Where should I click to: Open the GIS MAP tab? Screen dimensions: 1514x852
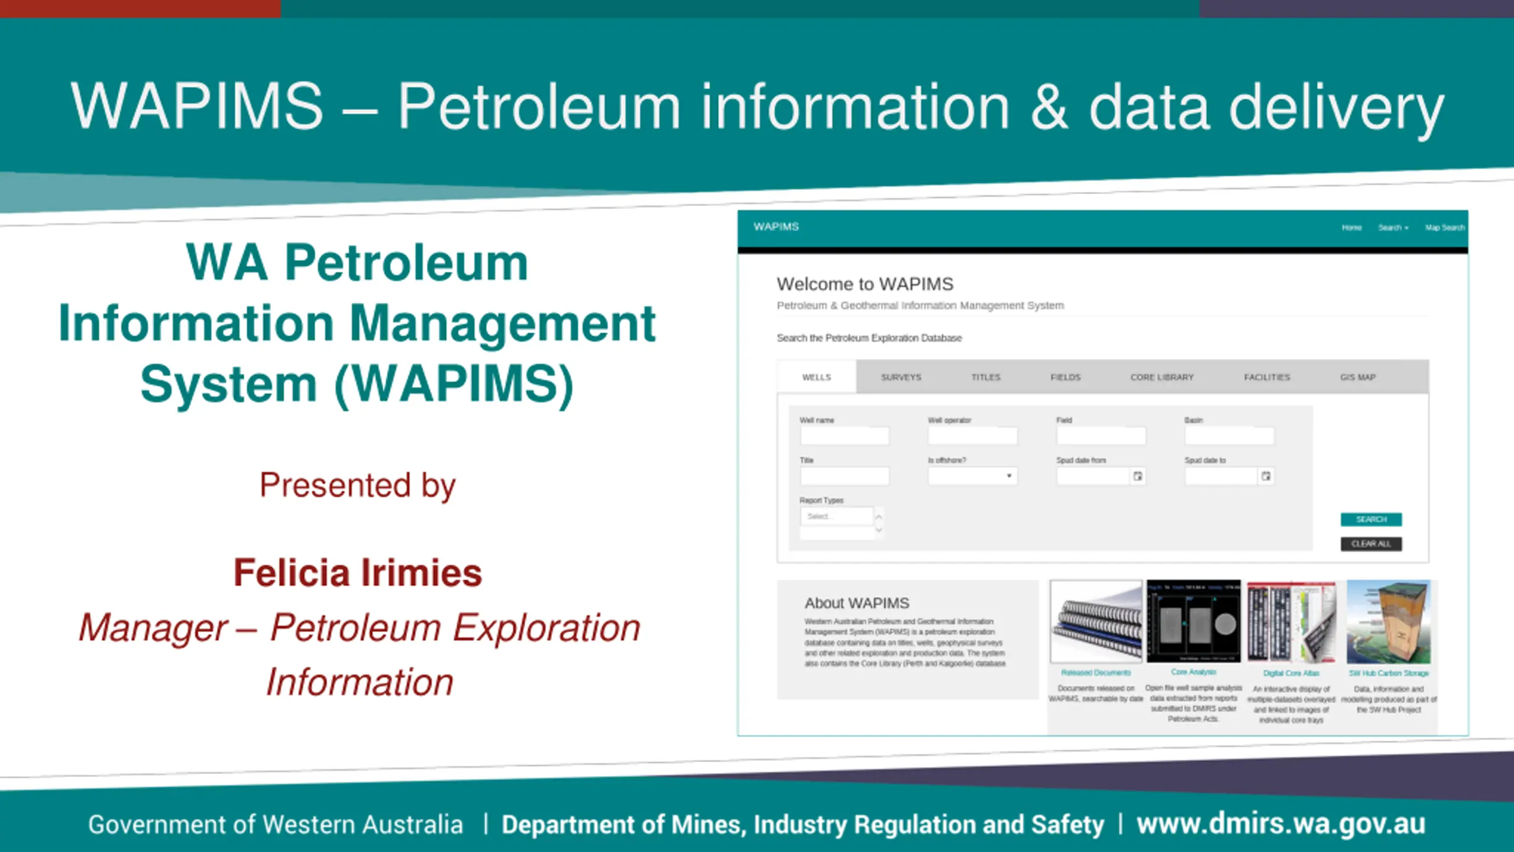click(1358, 377)
